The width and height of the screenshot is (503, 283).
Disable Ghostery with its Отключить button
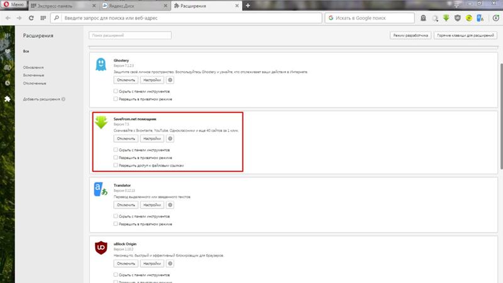(x=126, y=80)
